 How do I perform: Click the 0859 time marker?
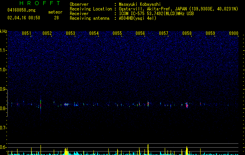click(x=210, y=33)
